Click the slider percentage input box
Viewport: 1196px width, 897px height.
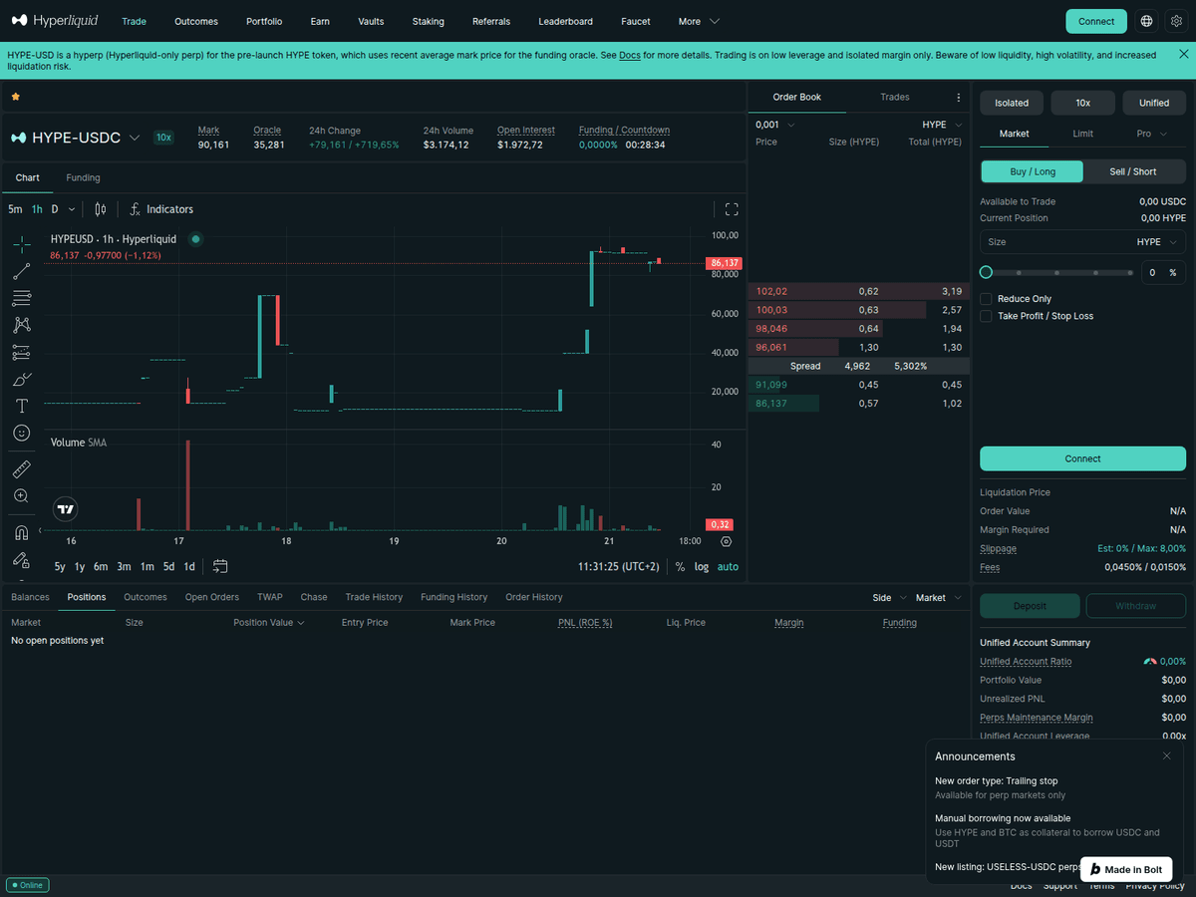click(x=1163, y=272)
